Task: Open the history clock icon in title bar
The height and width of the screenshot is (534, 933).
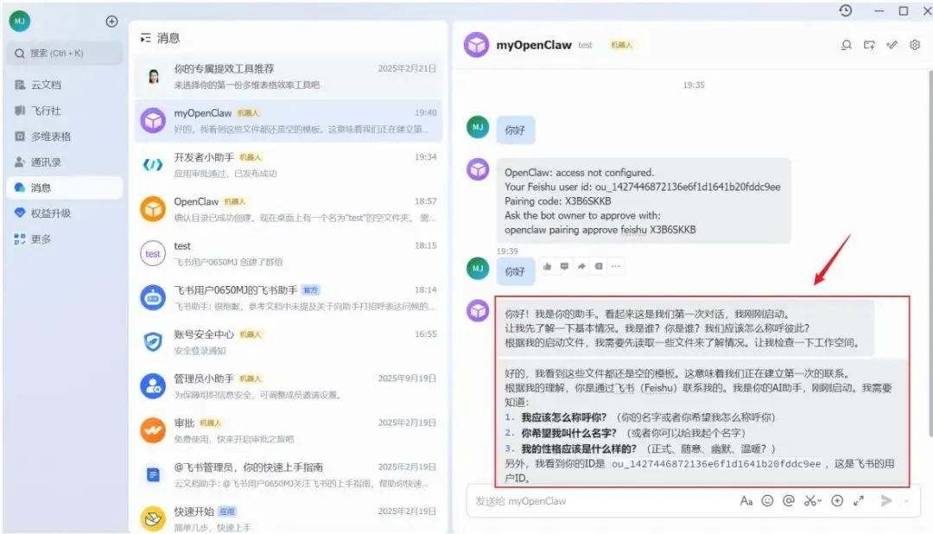Action: coord(846,10)
